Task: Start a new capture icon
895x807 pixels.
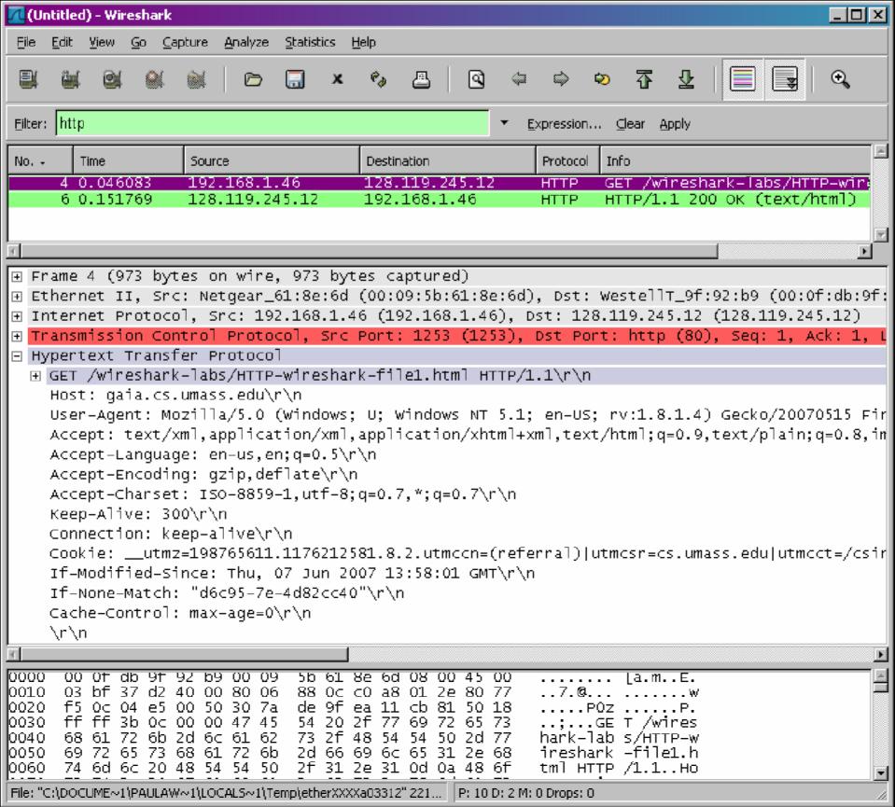Action: [112, 79]
